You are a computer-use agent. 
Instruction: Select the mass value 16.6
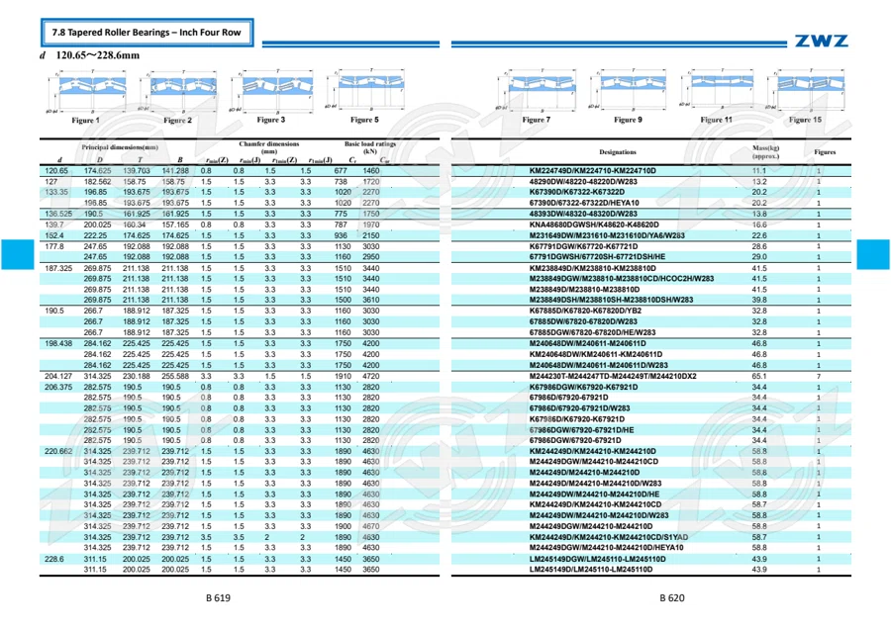[759, 225]
